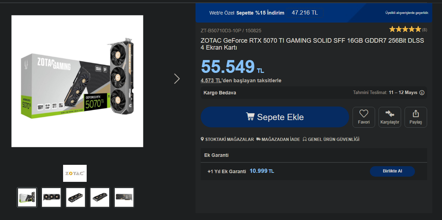Click the Favori heart icon
Viewport: 442px width, 220px height.
point(364,113)
